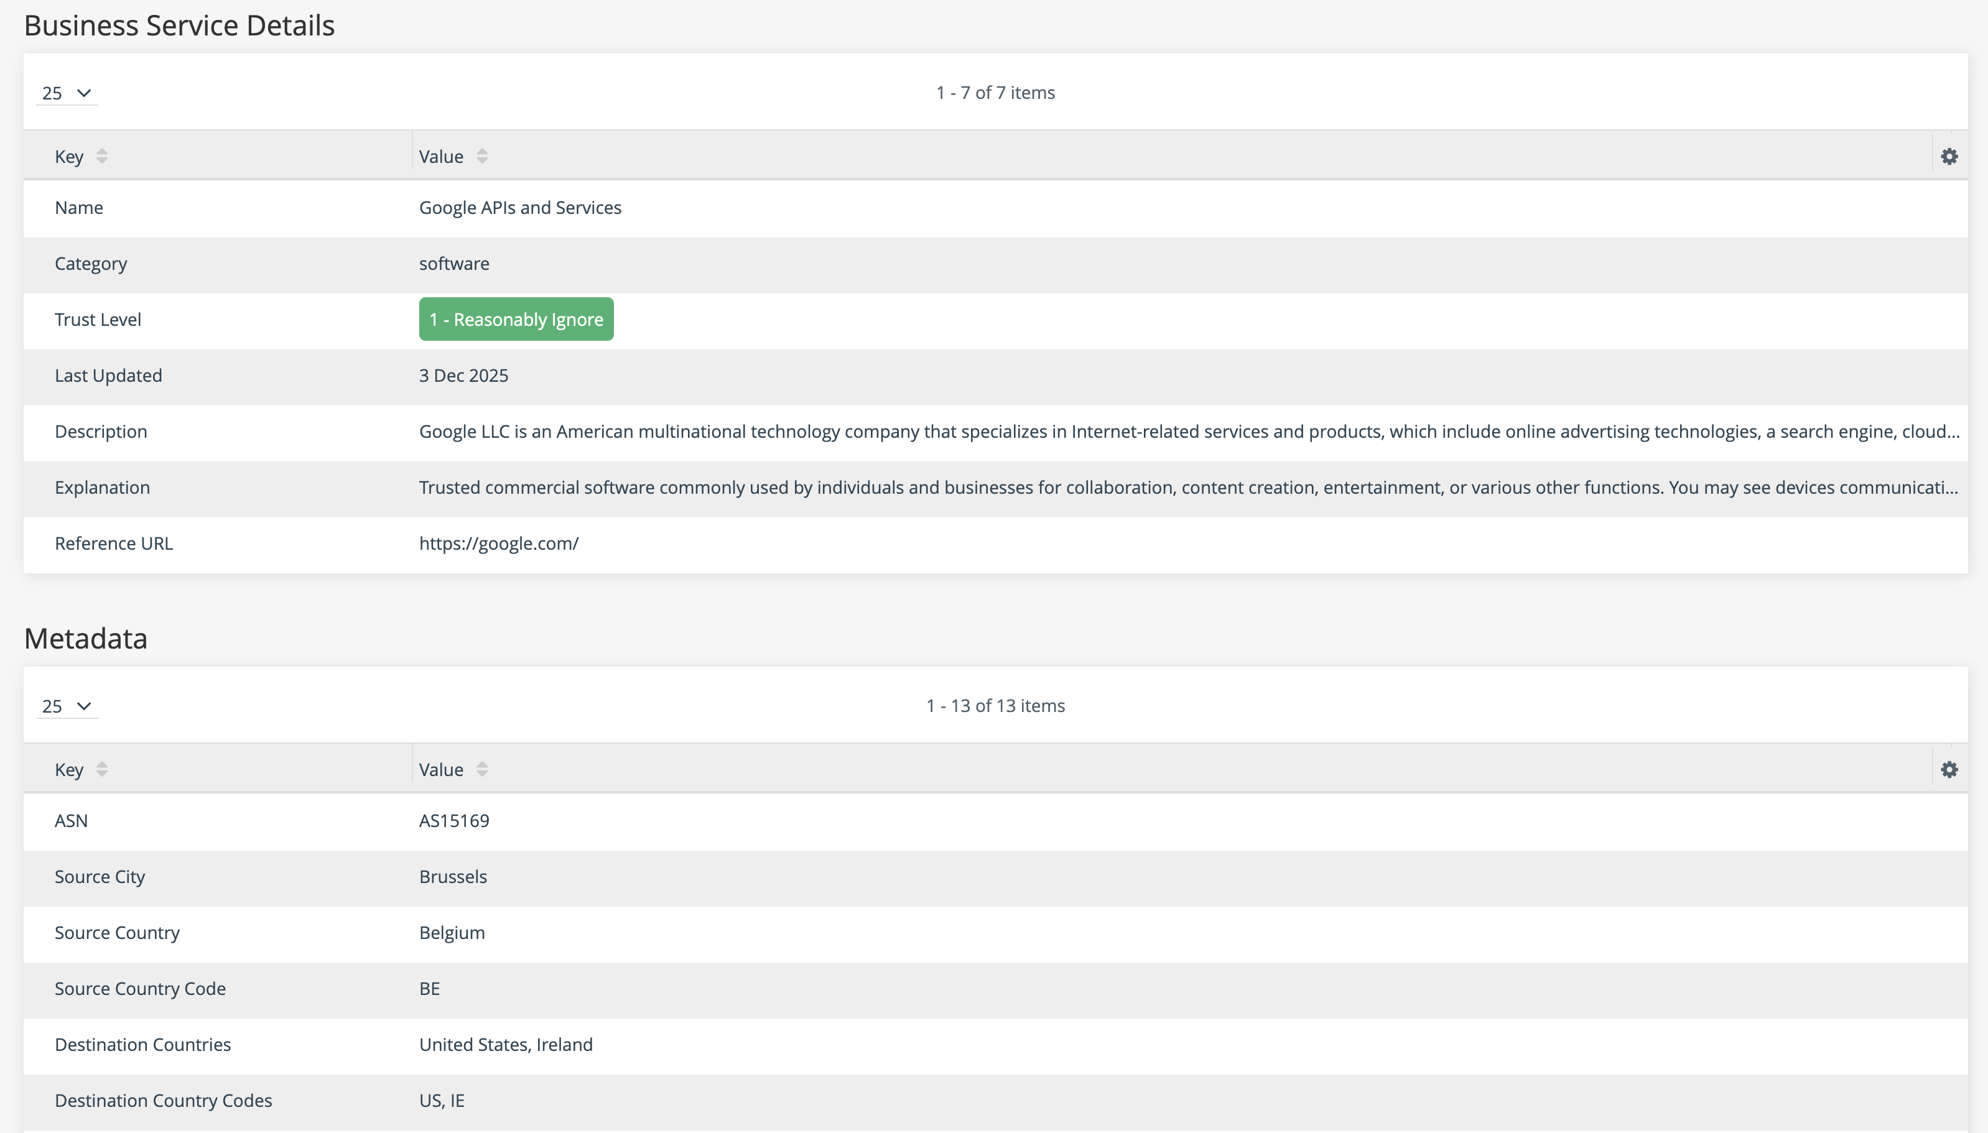Sort Business Service Details by Key column
The image size is (1988, 1133).
101,157
